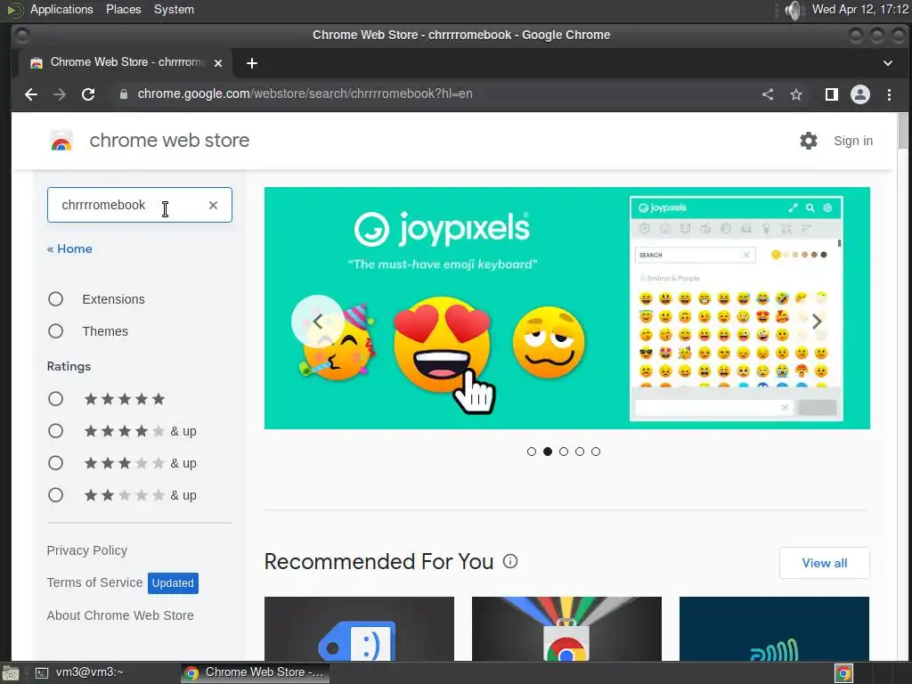Viewport: 912px width, 684px height.
Task: Open the second recommended card with Chrome bag
Action: (566, 629)
